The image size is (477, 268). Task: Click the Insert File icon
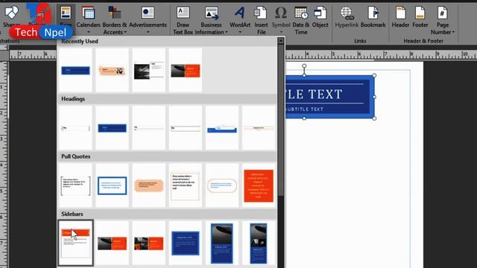point(261,13)
